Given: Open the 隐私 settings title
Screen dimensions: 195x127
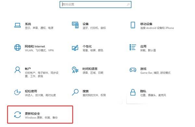Looking at the screenshot, I should (x=143, y=91).
